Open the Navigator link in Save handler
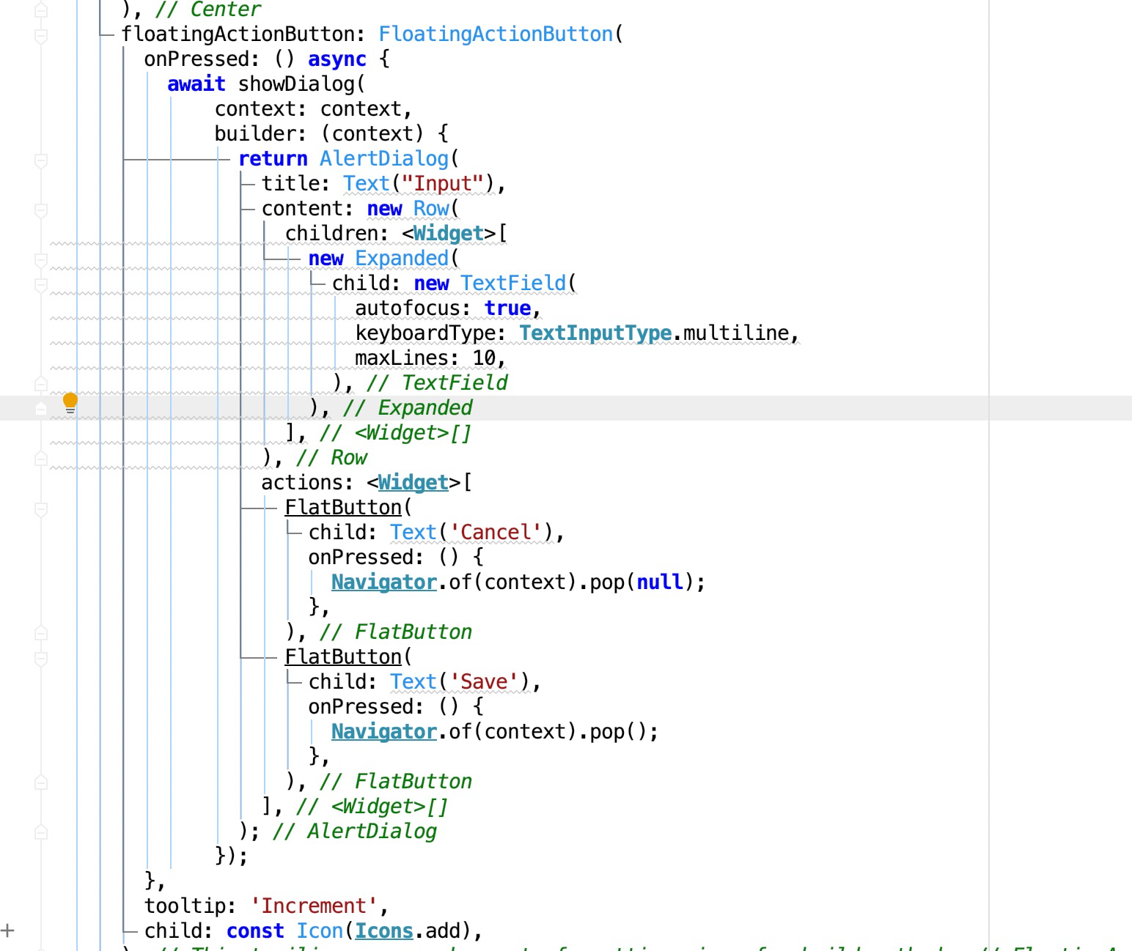Viewport: 1132px width, 951px height. pyautogui.click(x=383, y=730)
